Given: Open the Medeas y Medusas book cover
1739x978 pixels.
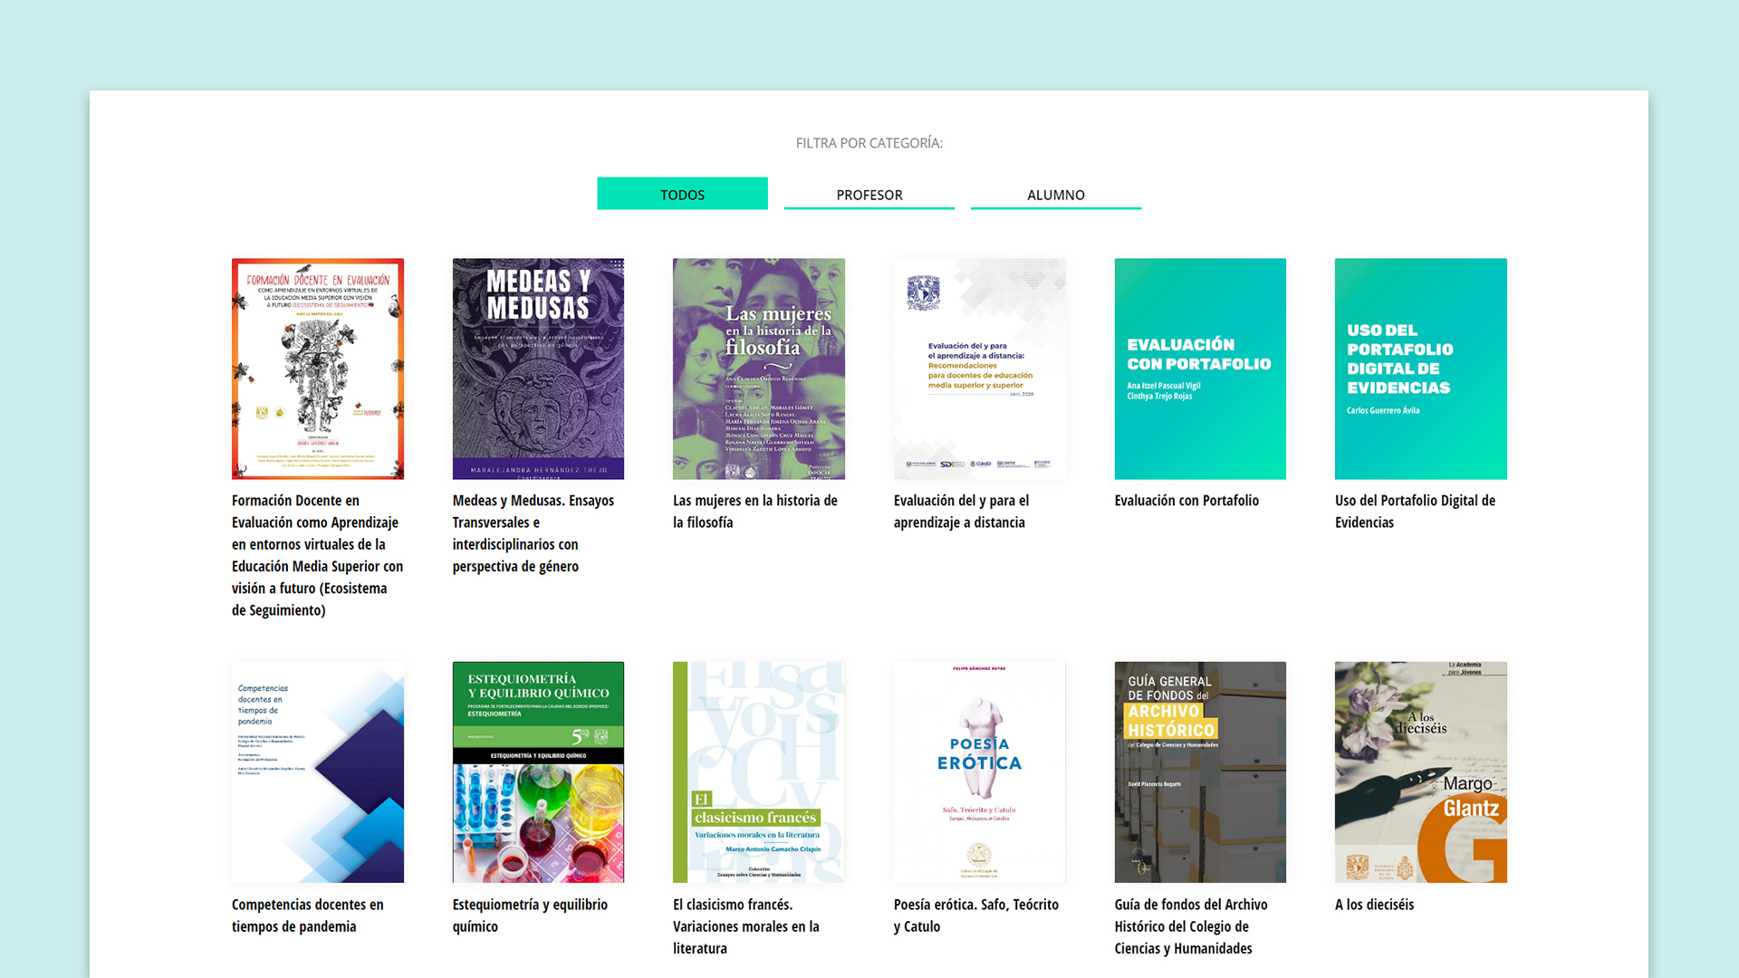Looking at the screenshot, I should [x=538, y=369].
